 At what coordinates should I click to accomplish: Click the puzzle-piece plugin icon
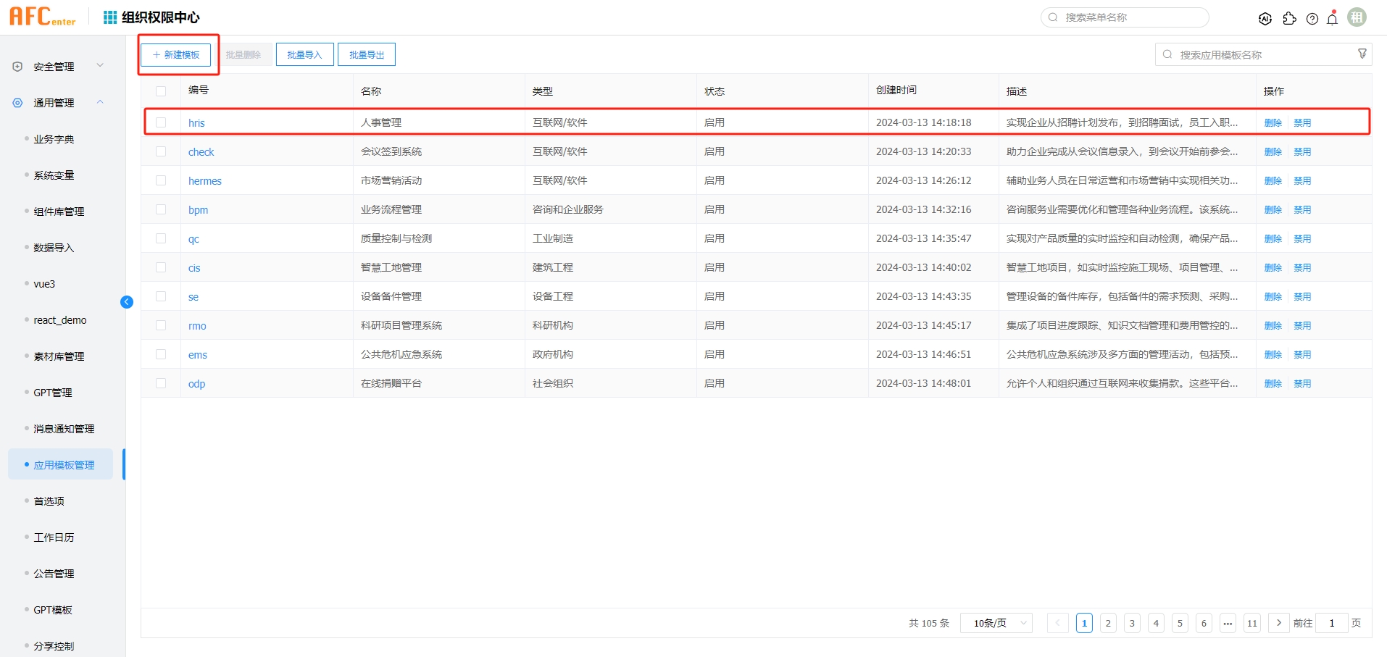point(1289,19)
